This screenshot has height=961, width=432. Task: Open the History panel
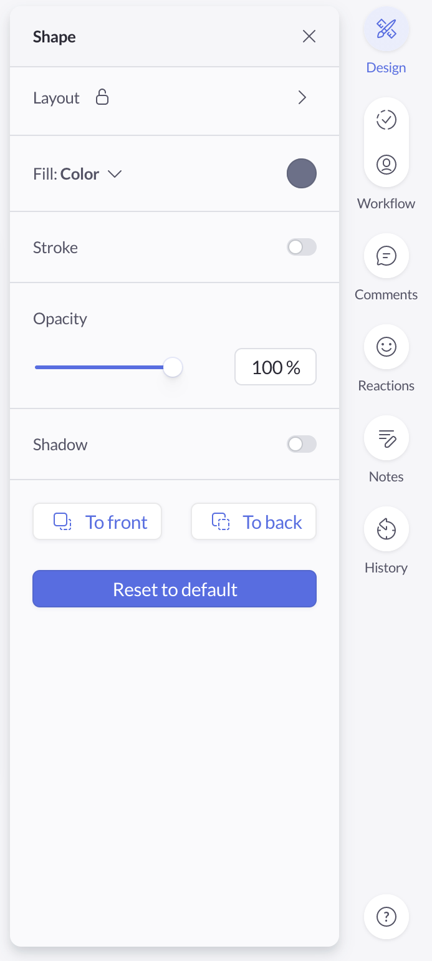tap(386, 528)
